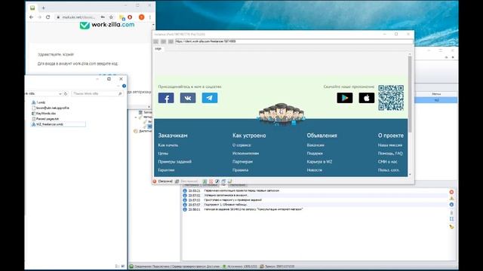Open the 'Вакансии' footer link
483x271 pixels.
tap(315, 145)
